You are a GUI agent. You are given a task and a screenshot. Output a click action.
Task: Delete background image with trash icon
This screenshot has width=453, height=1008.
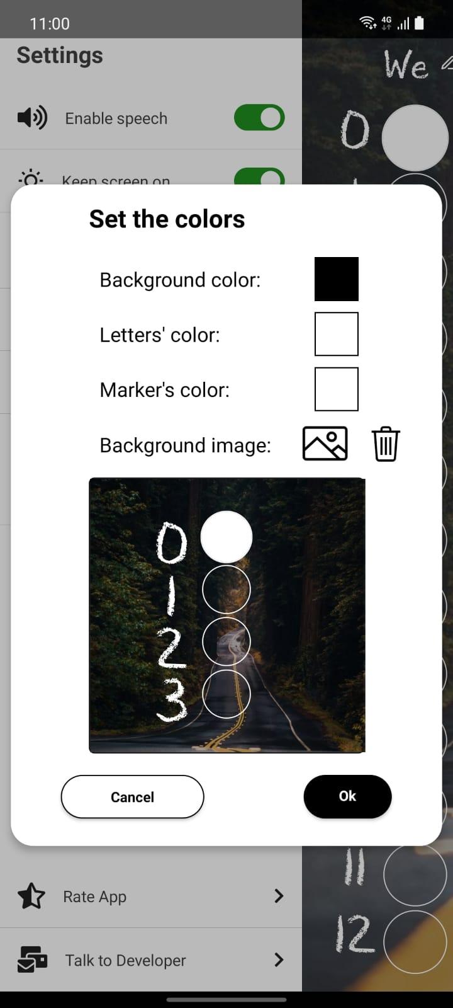click(x=386, y=444)
